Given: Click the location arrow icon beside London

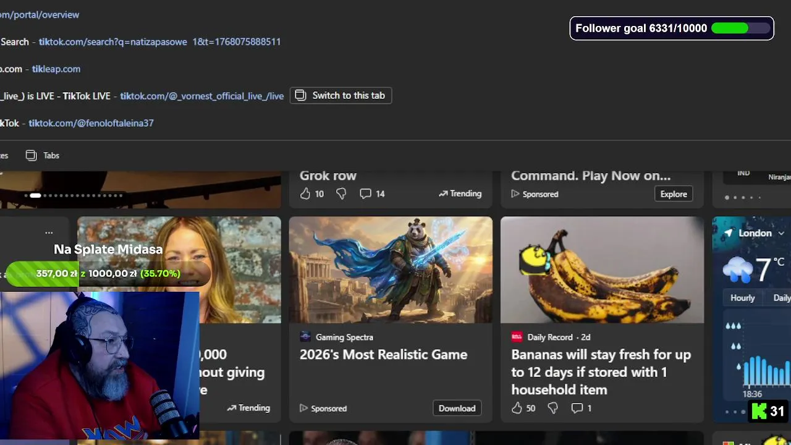Looking at the screenshot, I should point(729,233).
